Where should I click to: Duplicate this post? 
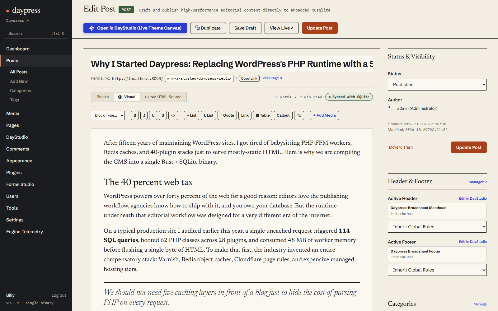(x=208, y=28)
